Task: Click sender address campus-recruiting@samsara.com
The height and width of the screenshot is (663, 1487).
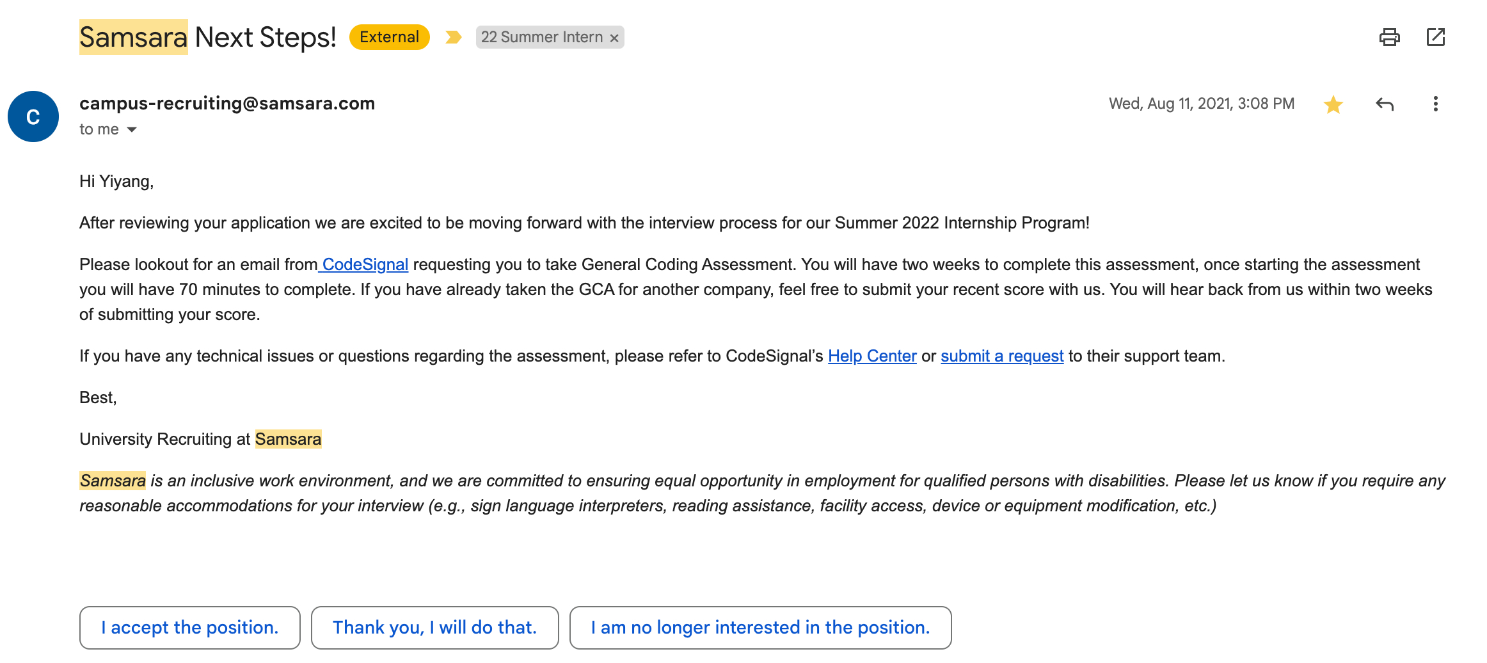Action: coord(227,104)
